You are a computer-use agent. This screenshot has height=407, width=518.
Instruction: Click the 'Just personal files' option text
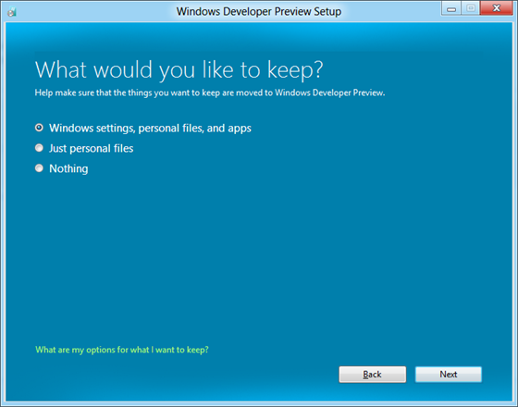click(x=92, y=148)
